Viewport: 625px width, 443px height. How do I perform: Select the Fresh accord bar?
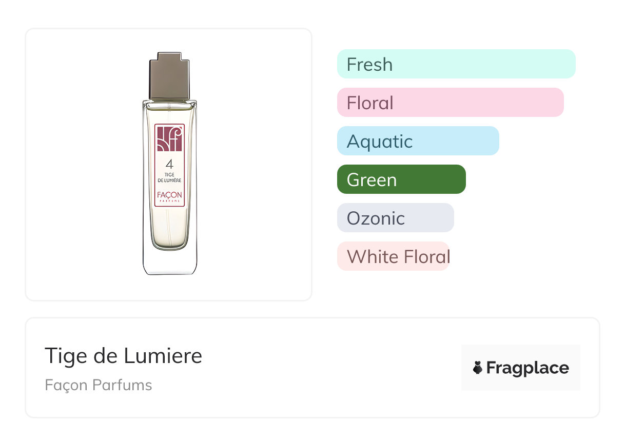point(456,64)
